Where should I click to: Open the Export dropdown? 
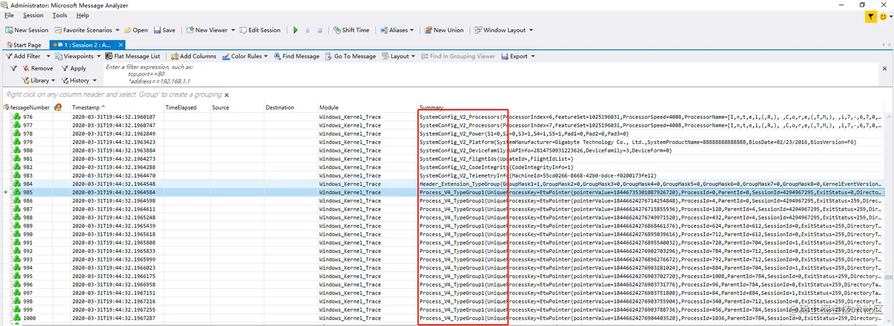(x=519, y=56)
